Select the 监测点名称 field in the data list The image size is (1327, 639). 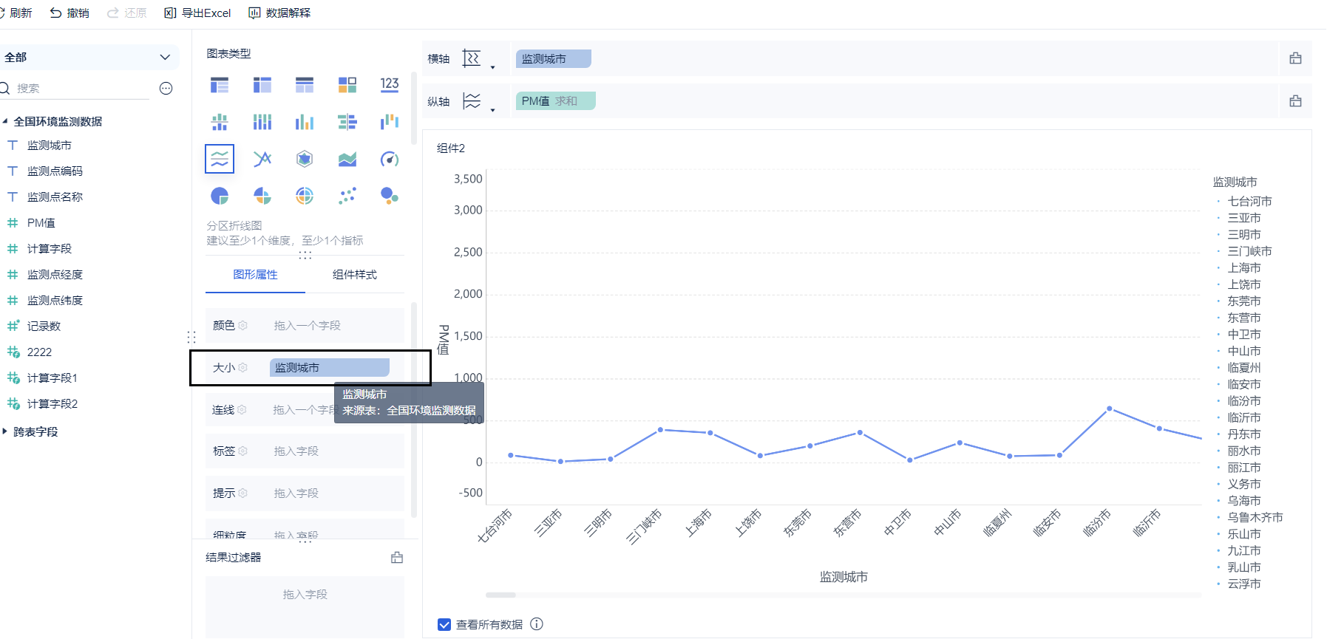(x=55, y=197)
